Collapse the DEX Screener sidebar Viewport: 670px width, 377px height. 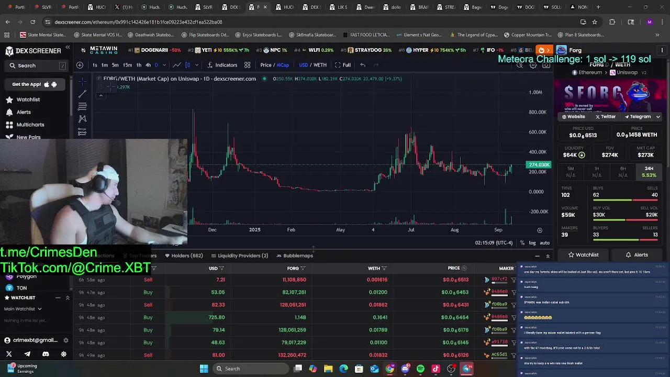68,48
